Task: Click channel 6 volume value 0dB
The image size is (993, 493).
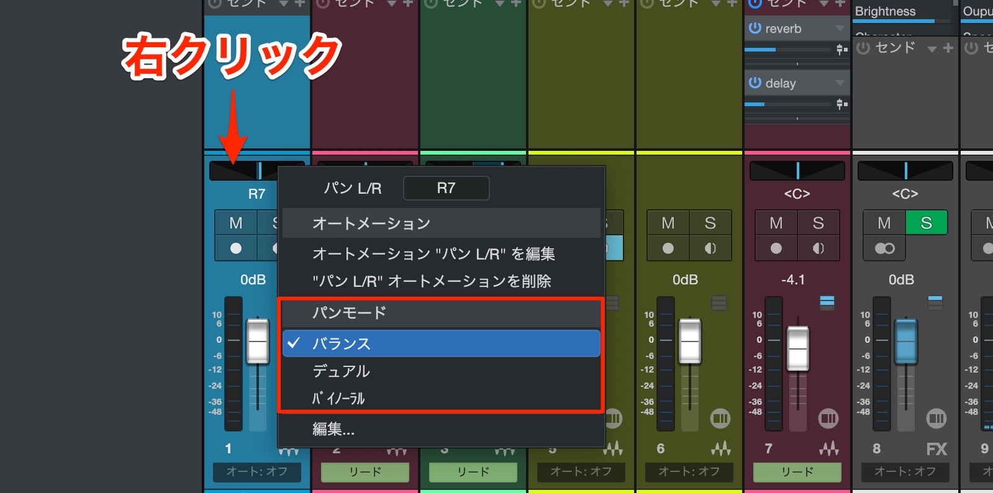Action: click(x=685, y=280)
